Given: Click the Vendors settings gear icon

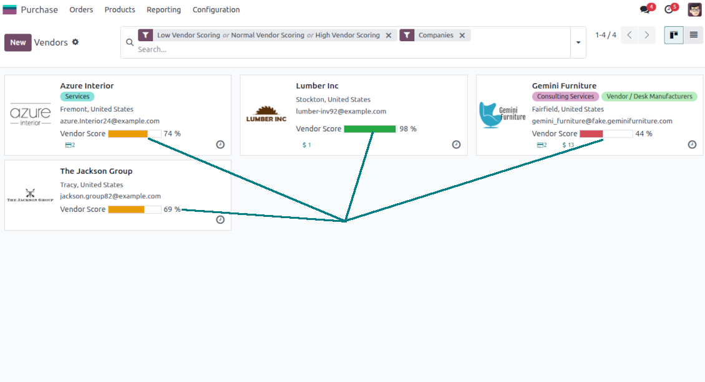Looking at the screenshot, I should [x=75, y=42].
